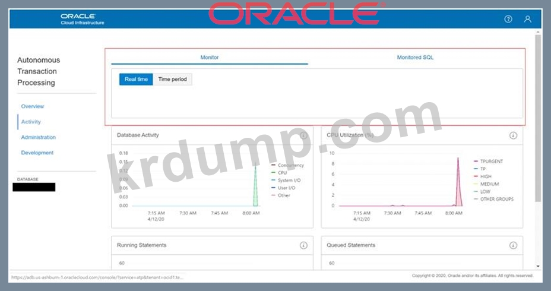Viewport: 551px width, 291px height.
Task: Show info for CPU Utilization chart
Action: coord(513,135)
